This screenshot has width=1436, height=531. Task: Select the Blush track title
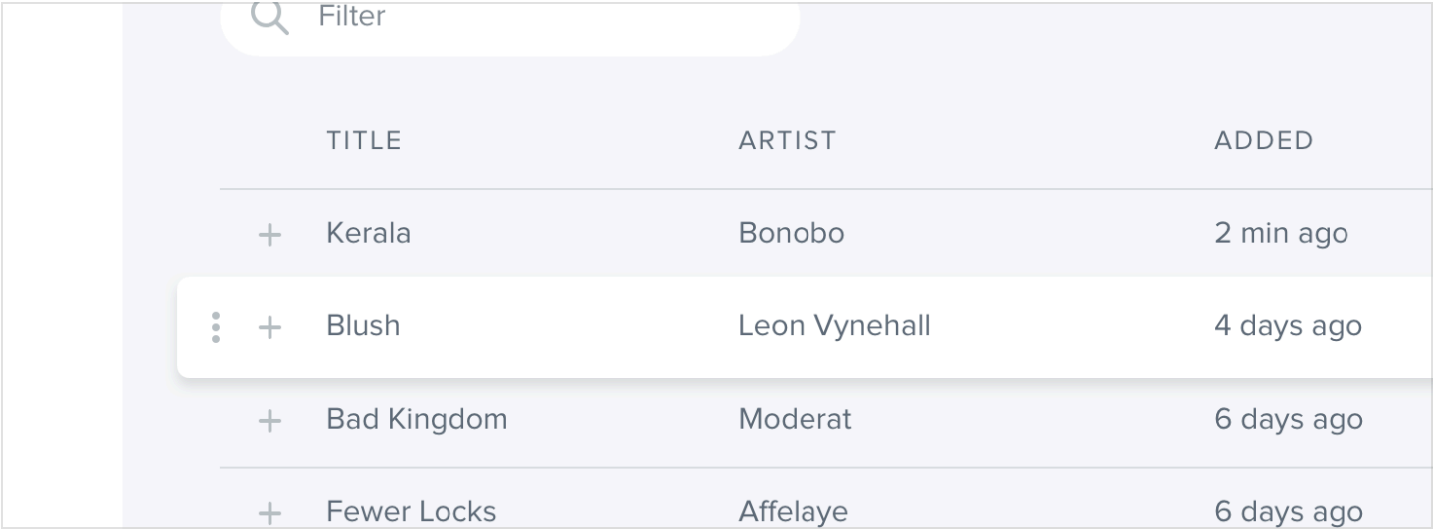[363, 326]
